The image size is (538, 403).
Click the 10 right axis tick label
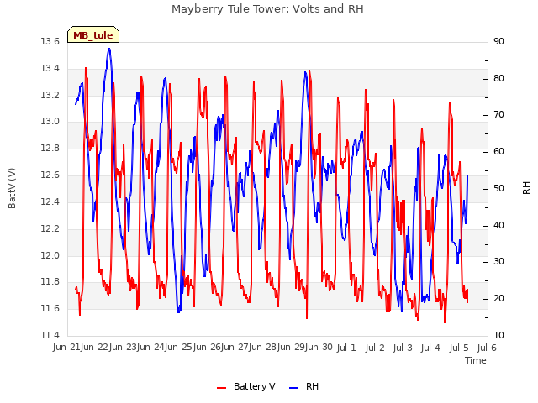click(x=498, y=335)
